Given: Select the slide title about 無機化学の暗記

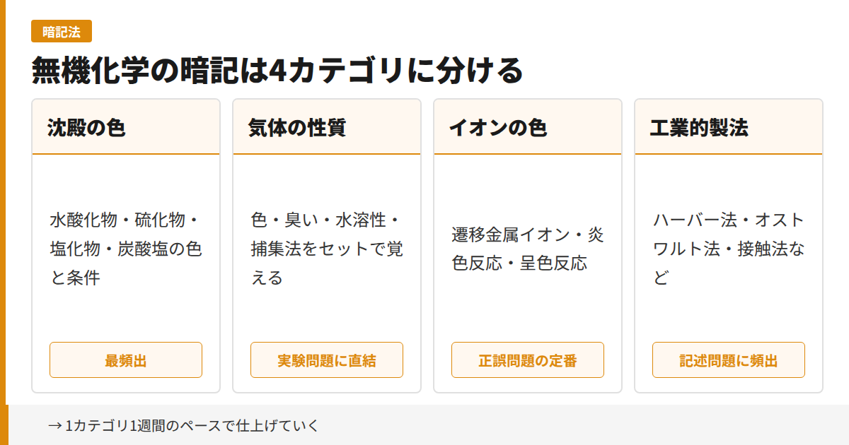Looking at the screenshot, I should pyautogui.click(x=277, y=71).
